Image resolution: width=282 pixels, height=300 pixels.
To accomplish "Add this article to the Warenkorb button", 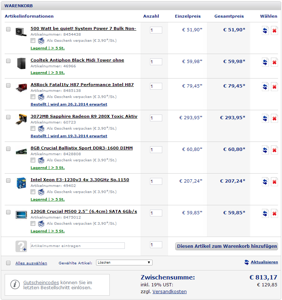I will [x=227, y=246].
